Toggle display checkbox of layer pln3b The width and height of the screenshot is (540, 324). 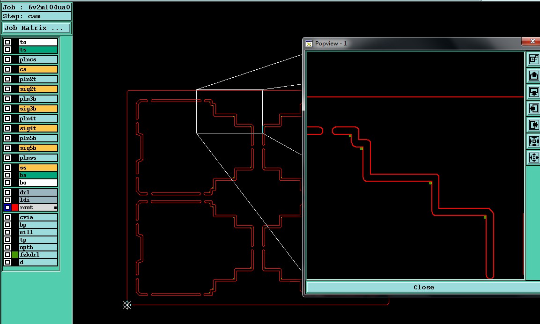click(x=7, y=99)
